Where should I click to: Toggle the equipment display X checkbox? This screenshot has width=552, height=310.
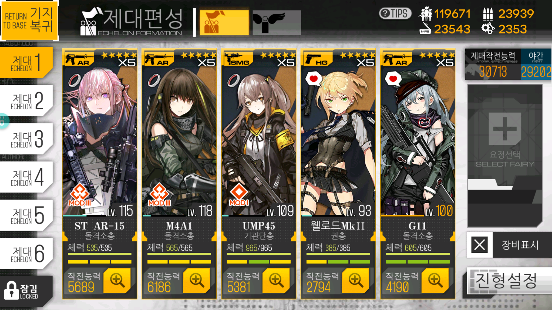tap(480, 245)
